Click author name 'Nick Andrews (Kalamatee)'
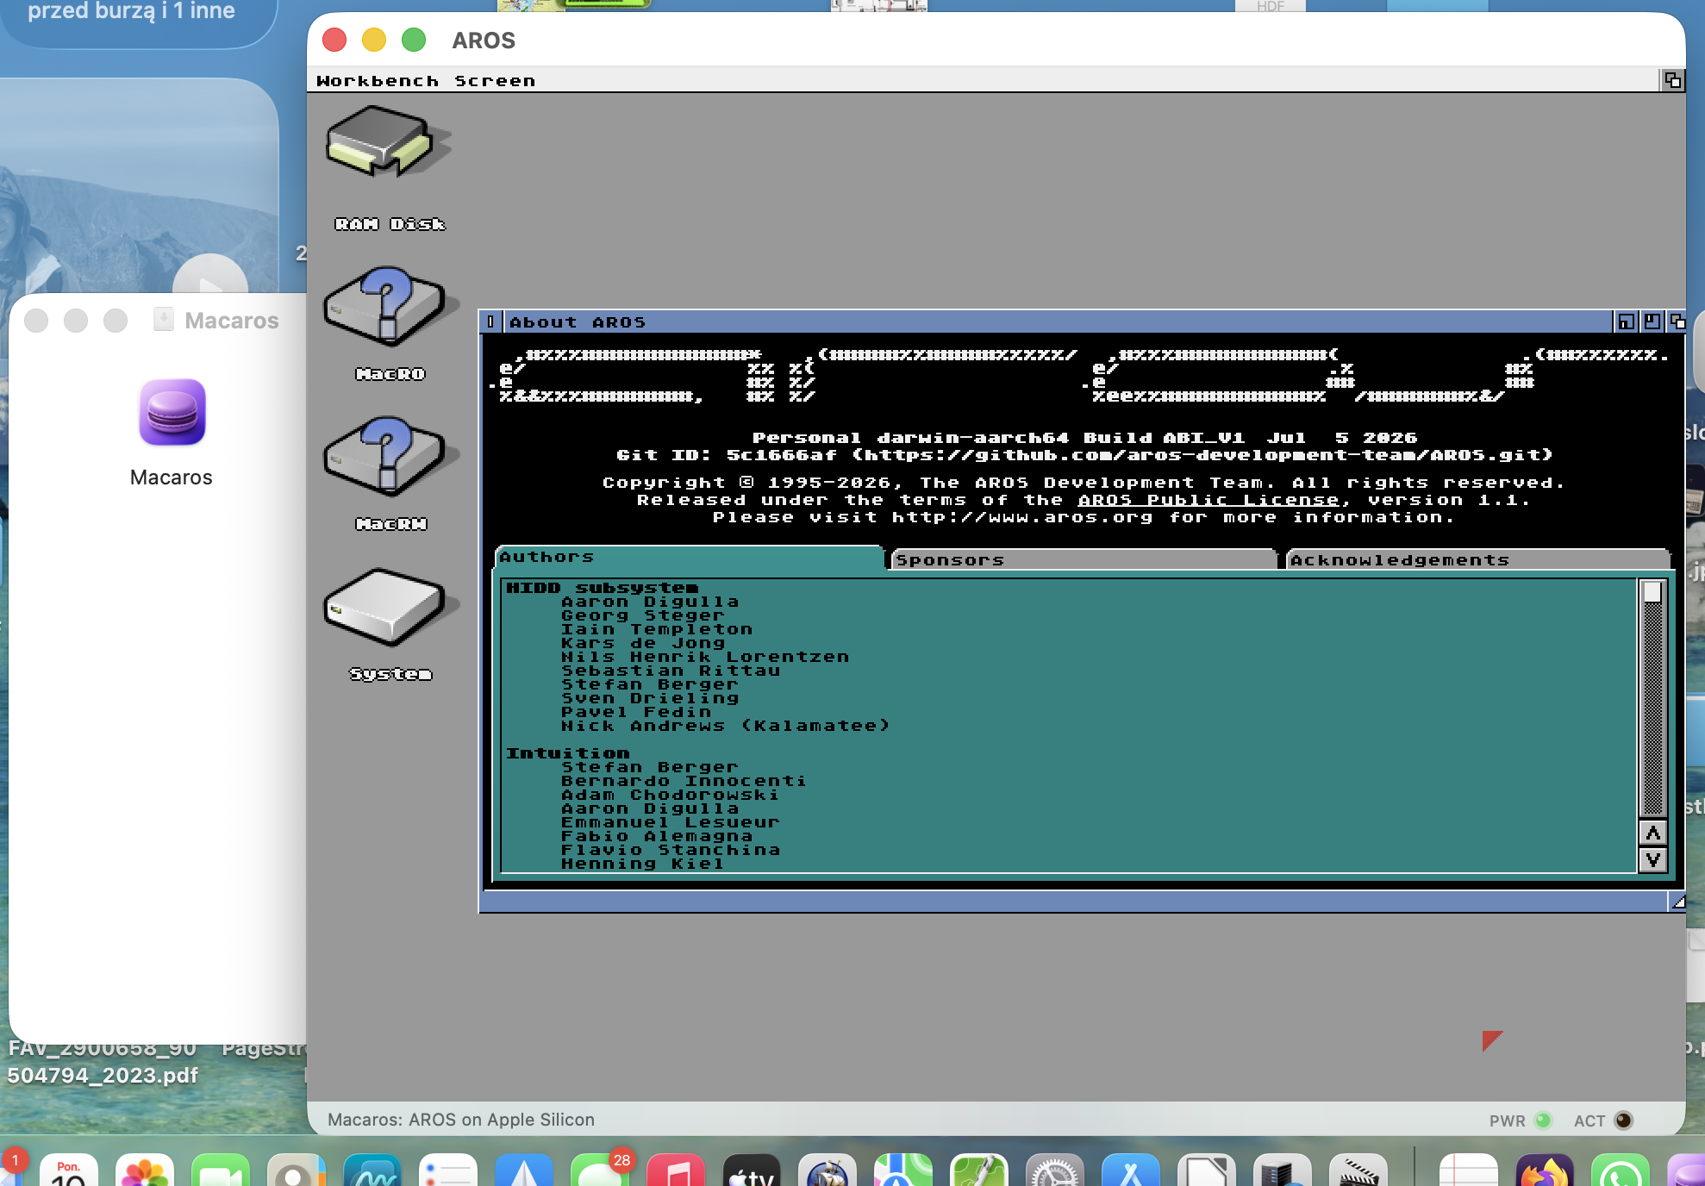1705x1186 pixels. [726, 726]
